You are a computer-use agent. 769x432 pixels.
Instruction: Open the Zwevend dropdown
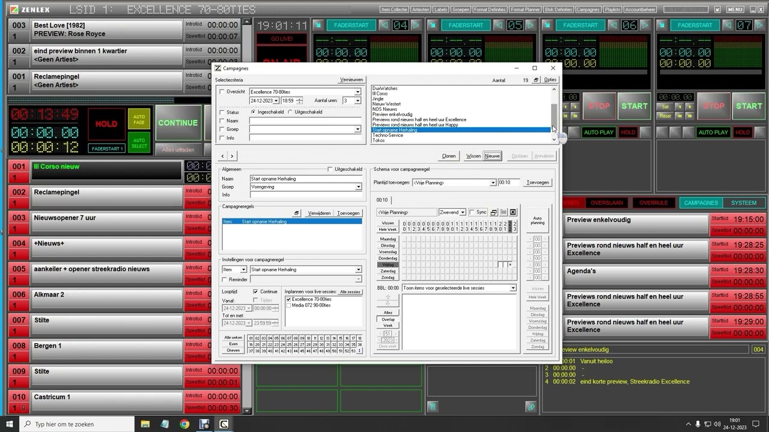tap(463, 212)
